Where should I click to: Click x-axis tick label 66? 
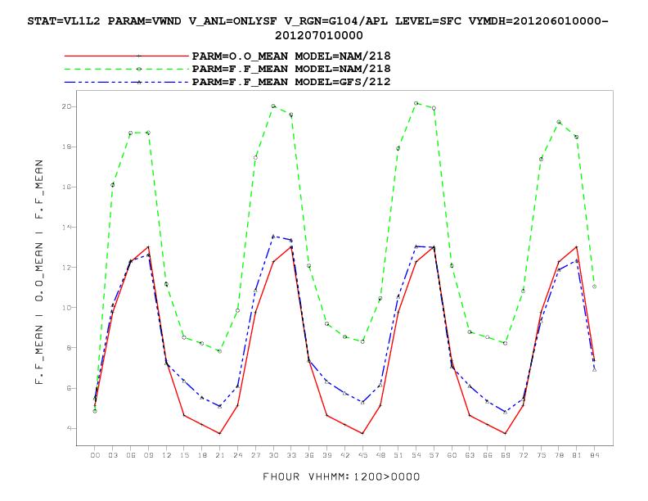[488, 455]
